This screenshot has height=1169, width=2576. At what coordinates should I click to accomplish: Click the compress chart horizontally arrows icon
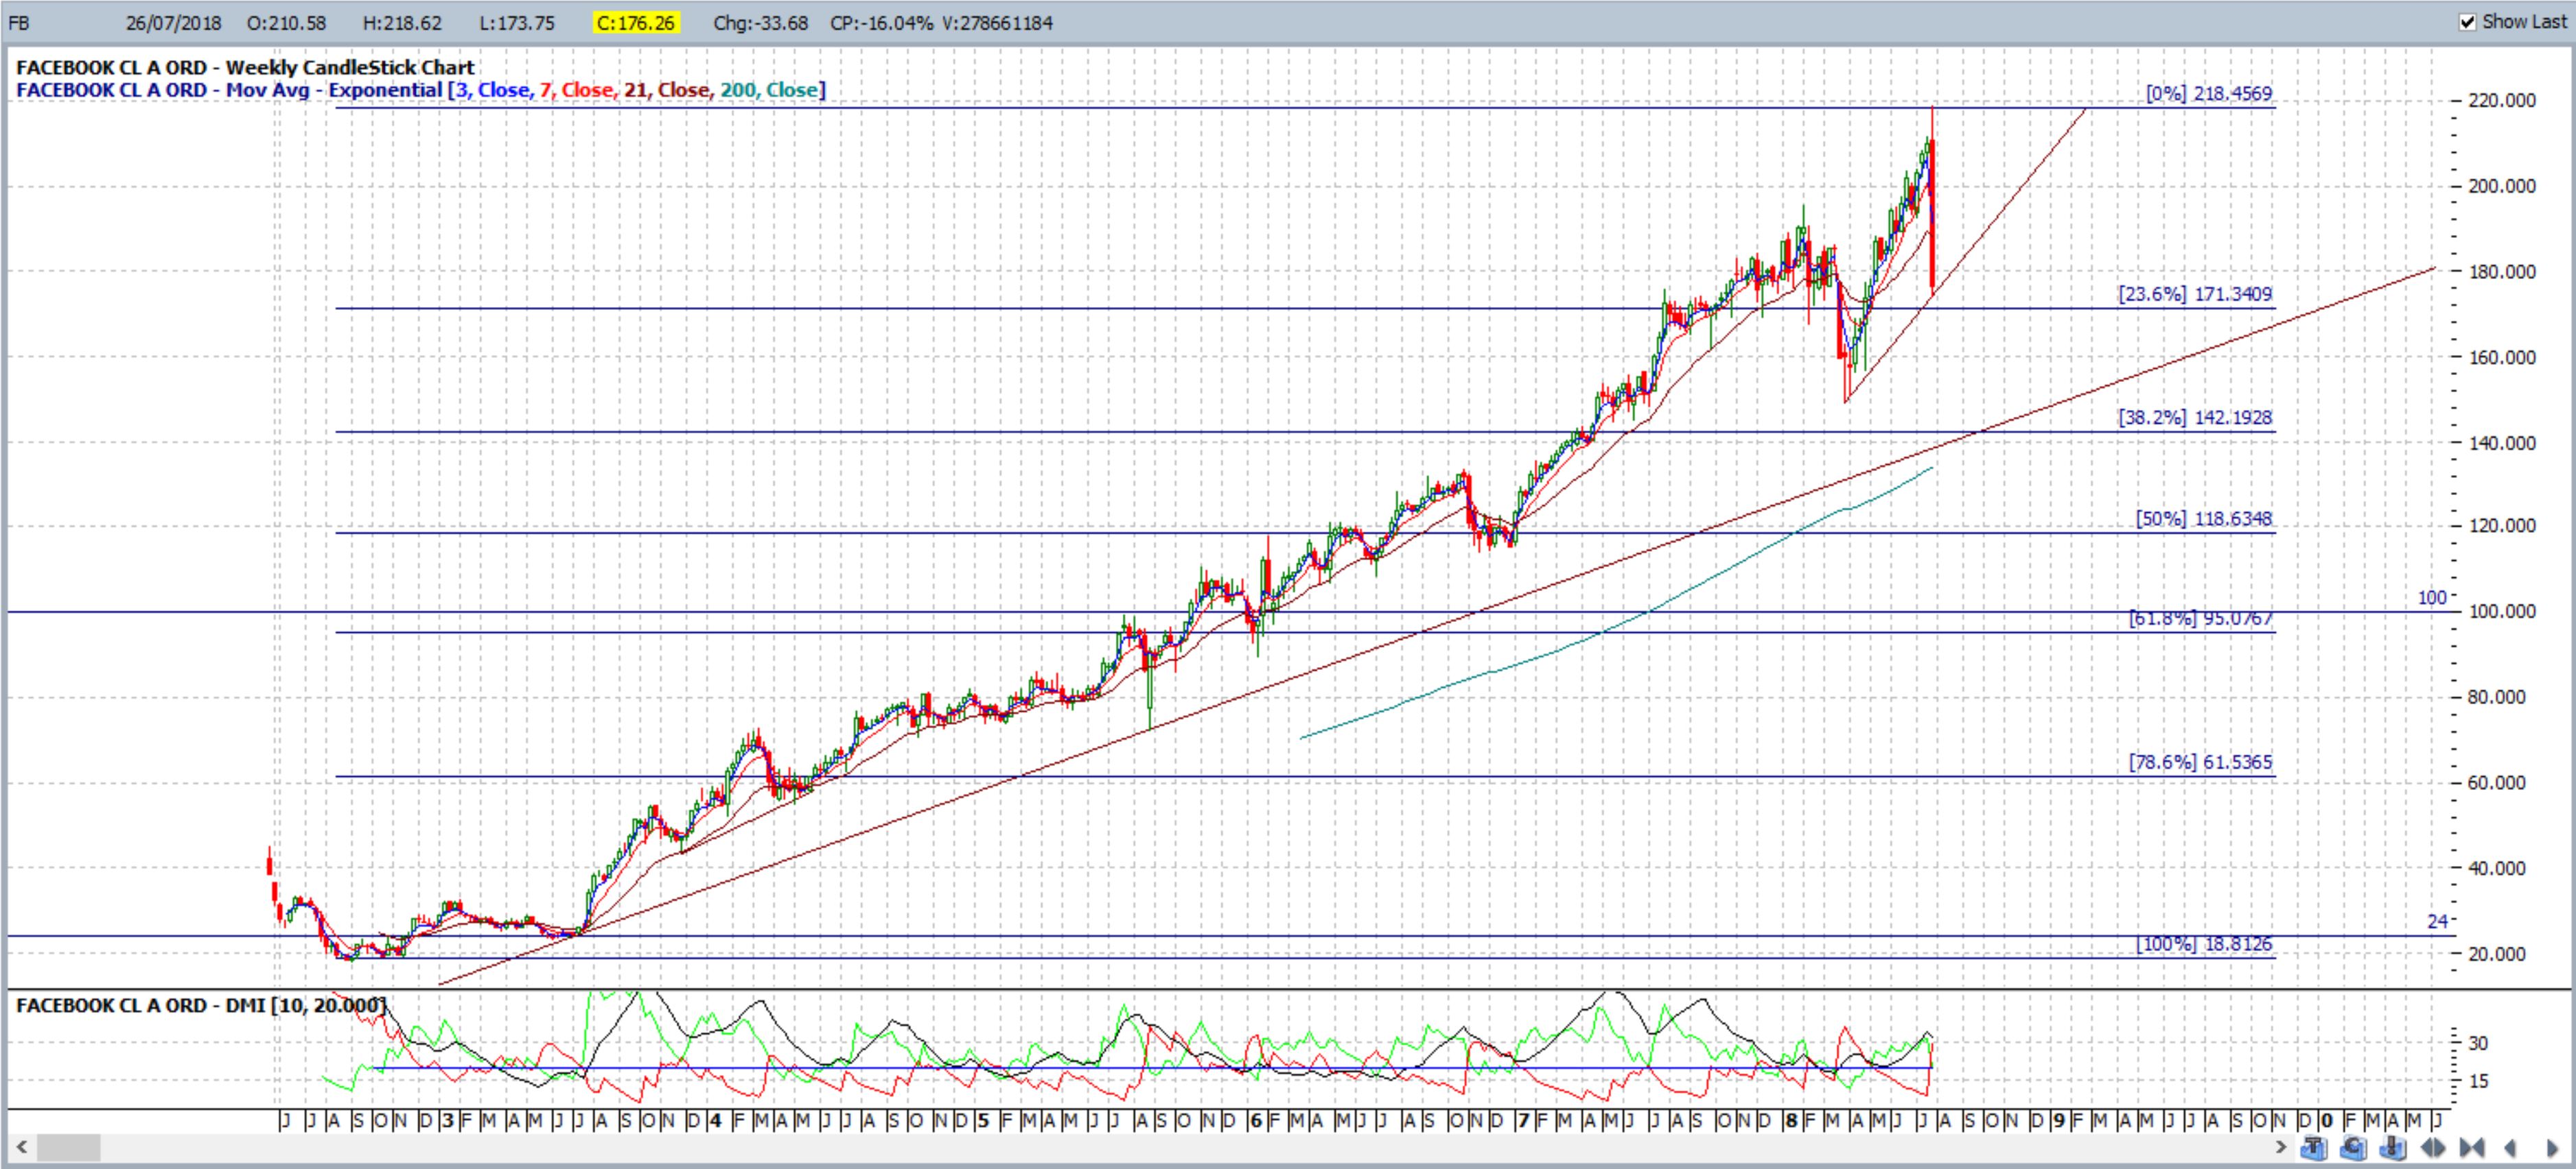click(x=2472, y=1148)
